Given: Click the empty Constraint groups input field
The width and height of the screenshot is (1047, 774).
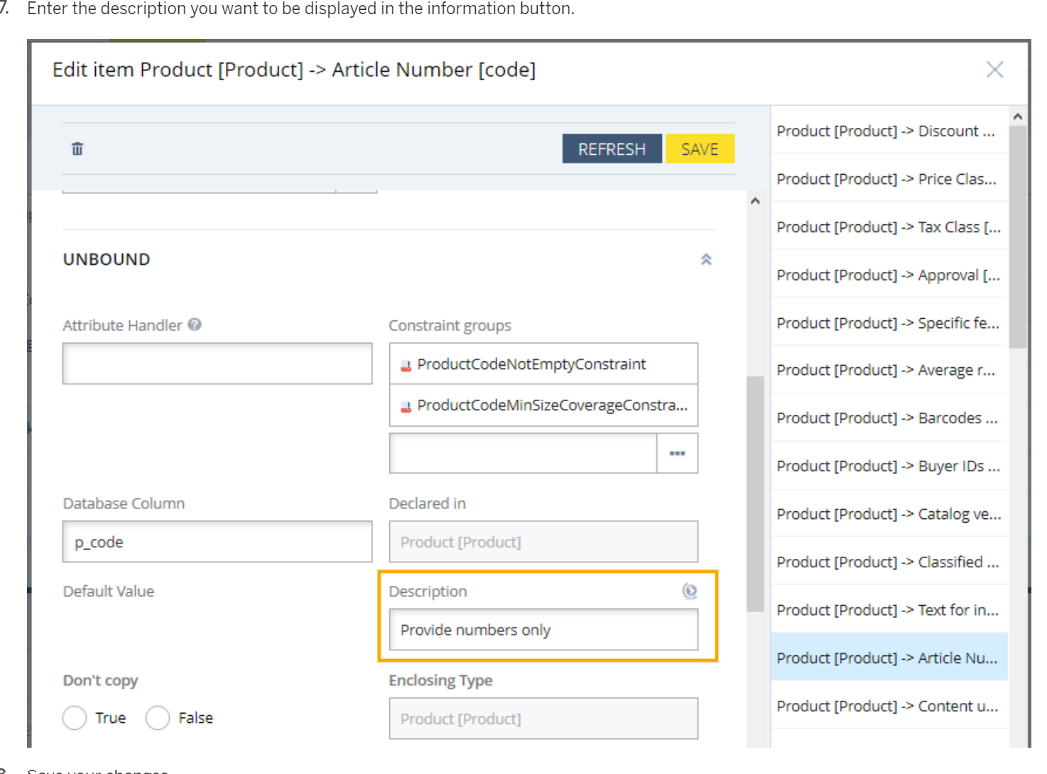Looking at the screenshot, I should click(x=523, y=453).
